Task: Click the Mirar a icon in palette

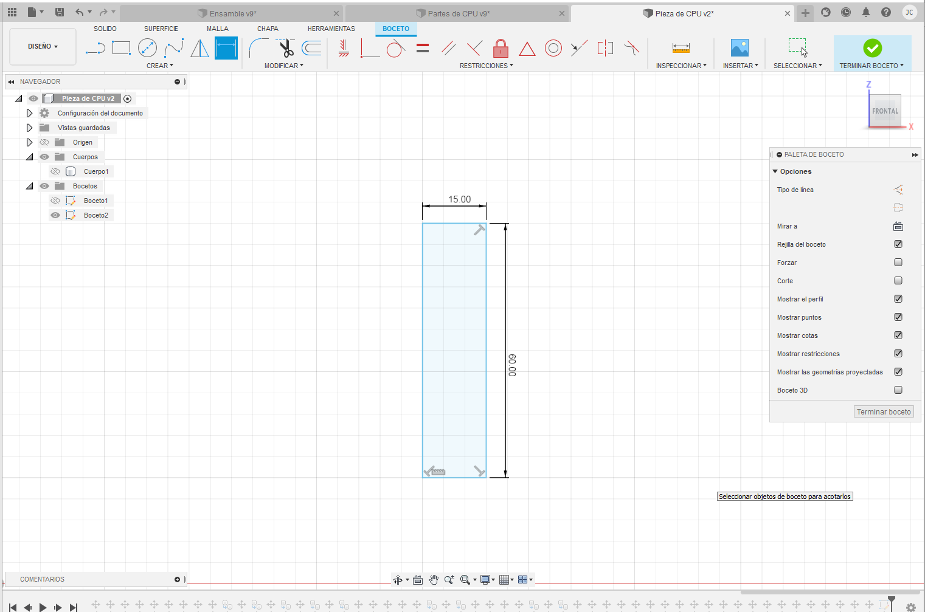Action: point(898,226)
